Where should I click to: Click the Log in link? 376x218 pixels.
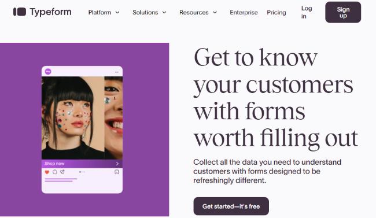tap(307, 12)
